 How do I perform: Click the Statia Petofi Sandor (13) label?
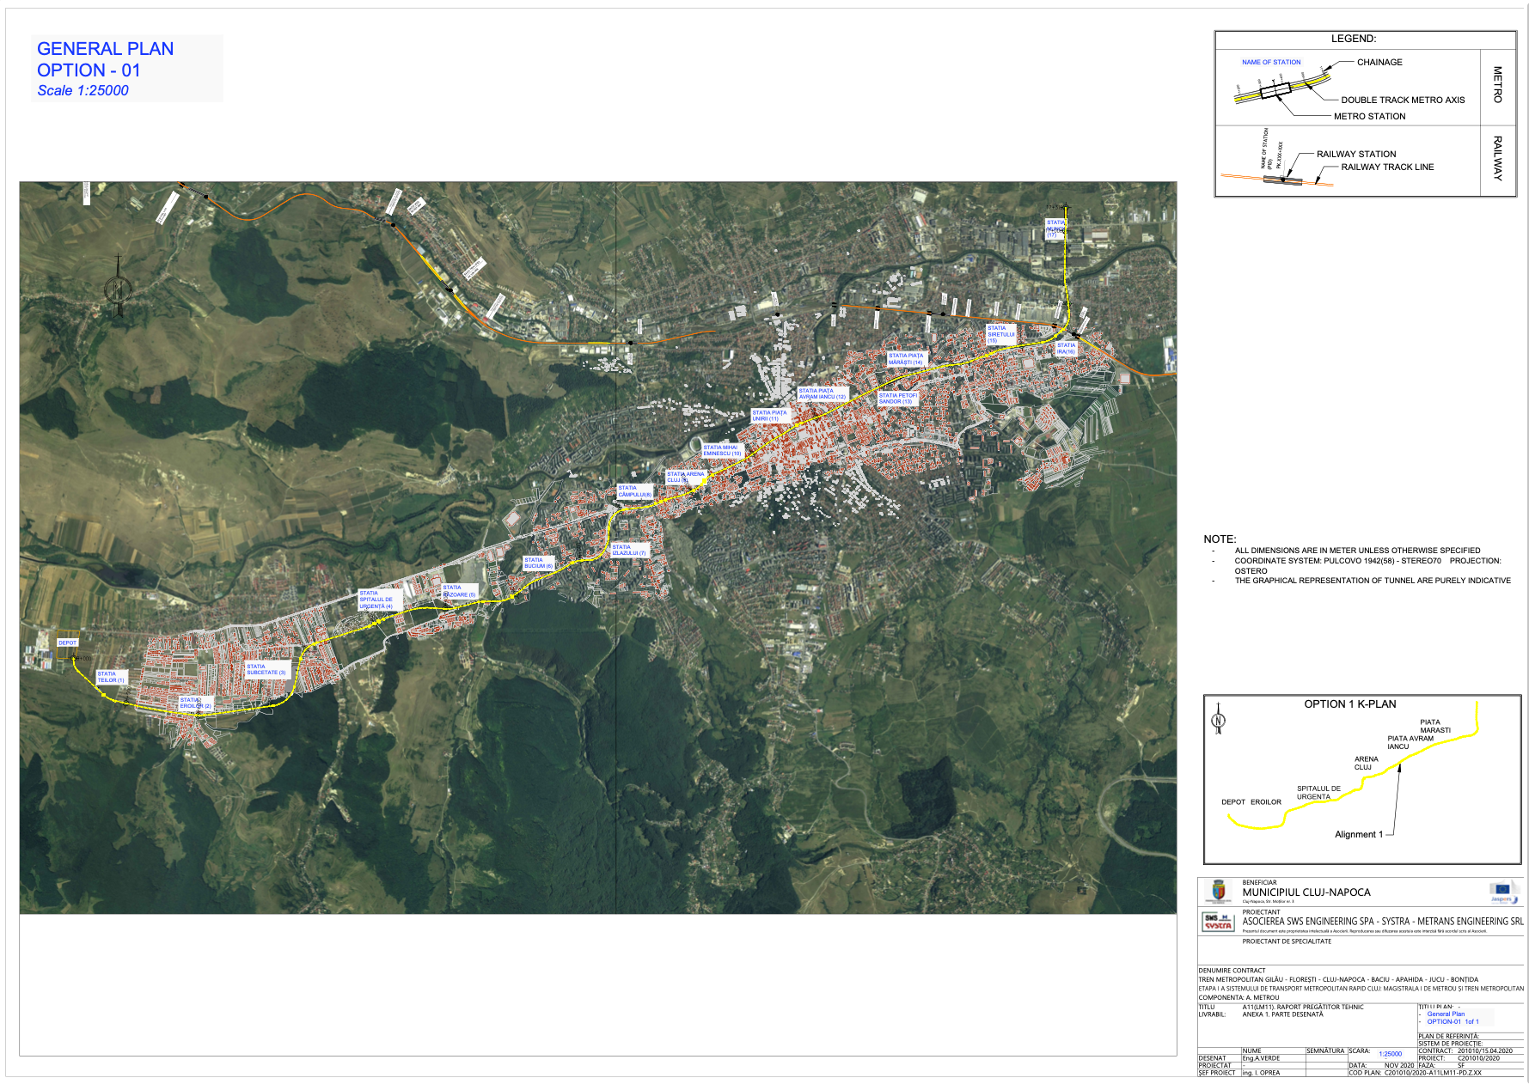click(898, 399)
